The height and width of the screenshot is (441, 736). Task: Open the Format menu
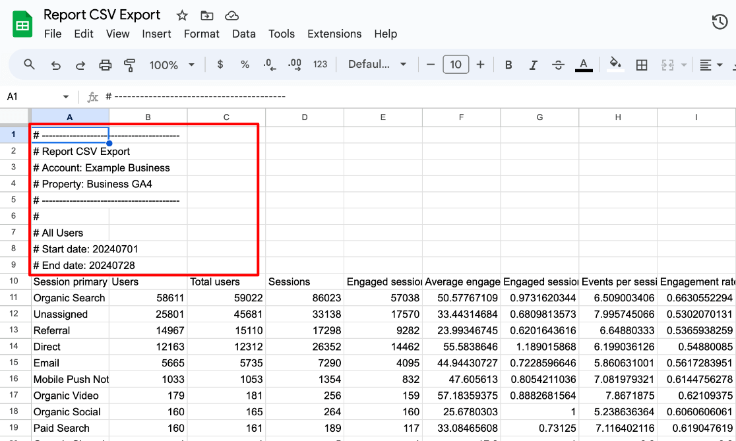(x=202, y=34)
